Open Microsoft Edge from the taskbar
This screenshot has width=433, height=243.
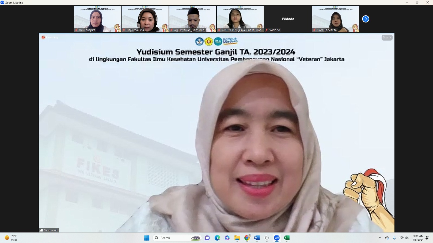(x=217, y=238)
